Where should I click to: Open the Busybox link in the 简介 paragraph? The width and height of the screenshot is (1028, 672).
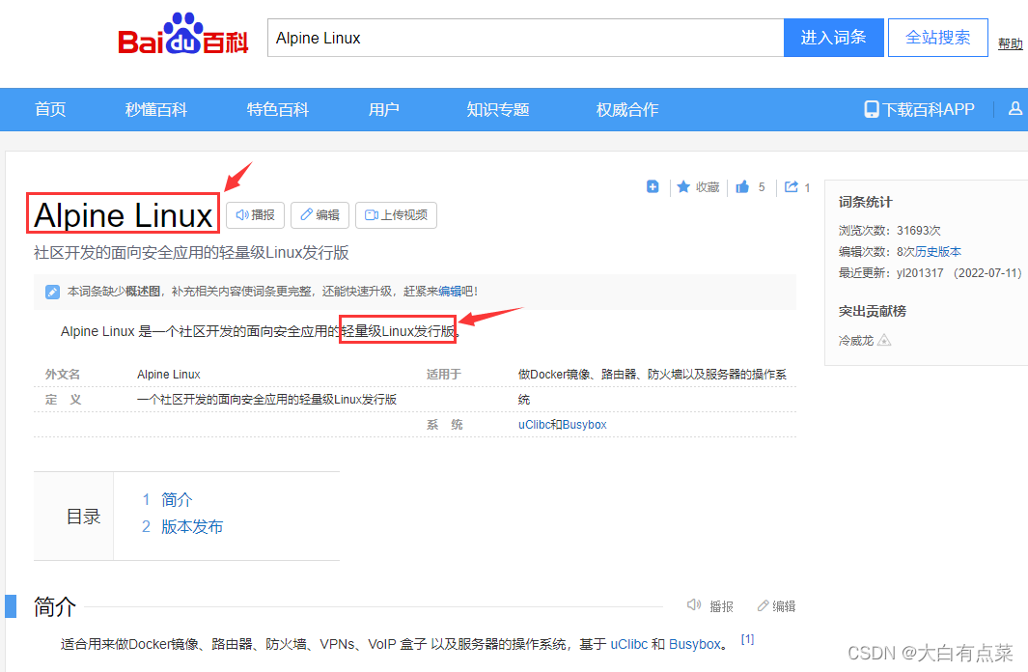tap(694, 644)
